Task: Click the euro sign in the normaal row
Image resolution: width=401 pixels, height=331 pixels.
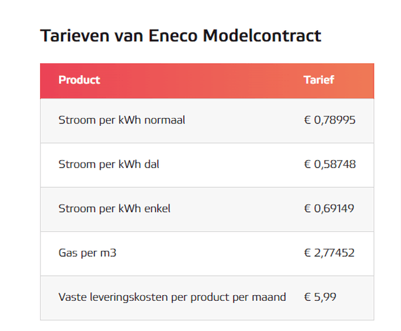Action: (x=307, y=120)
